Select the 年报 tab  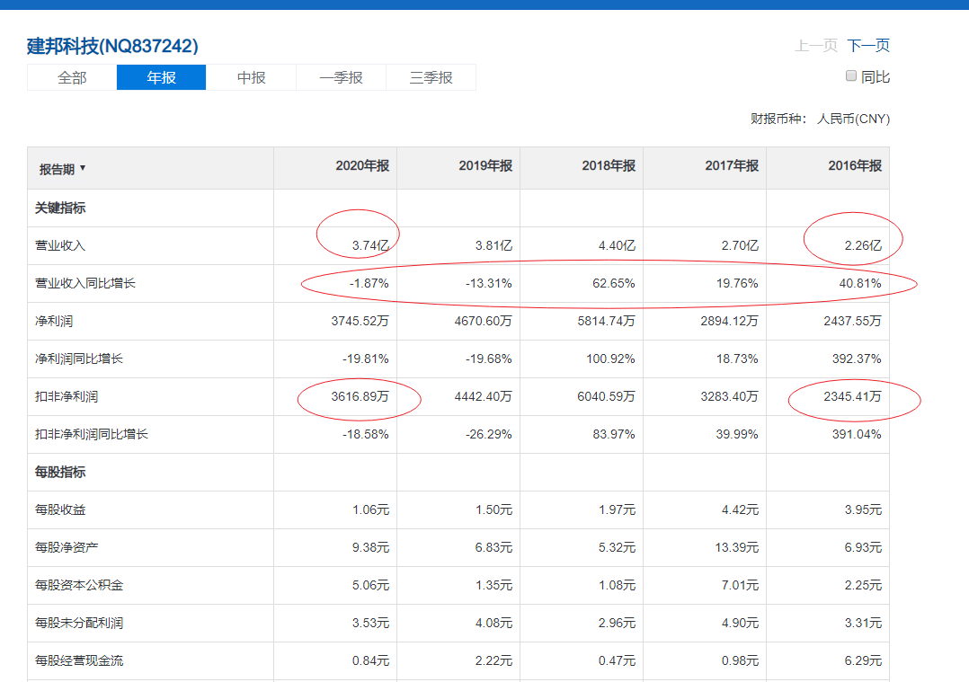pos(162,77)
